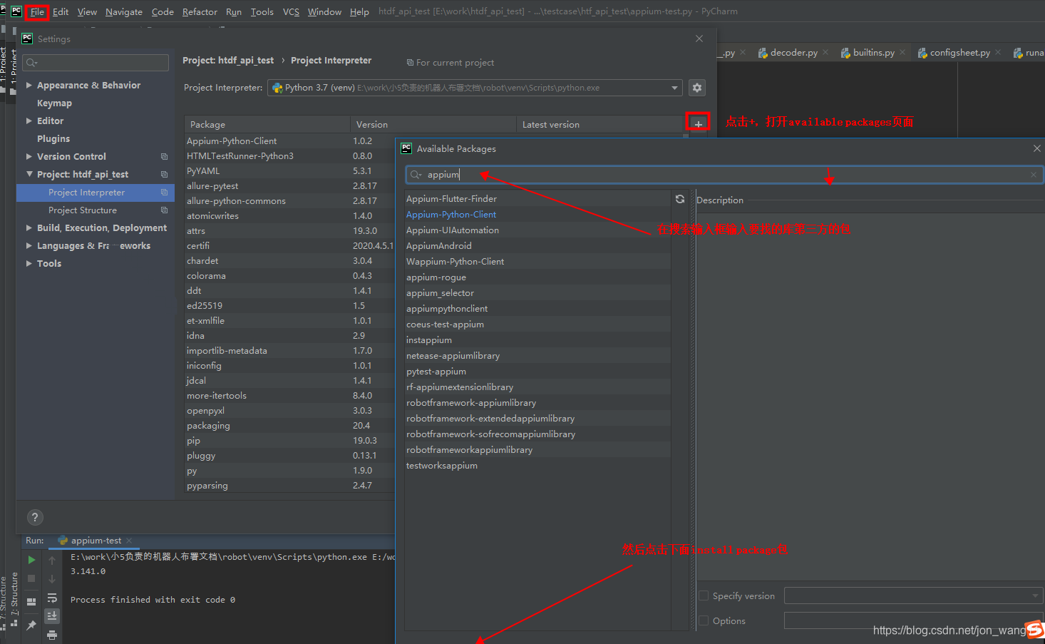Rerun the appium-test configuration
The height and width of the screenshot is (644, 1045).
pos(31,560)
